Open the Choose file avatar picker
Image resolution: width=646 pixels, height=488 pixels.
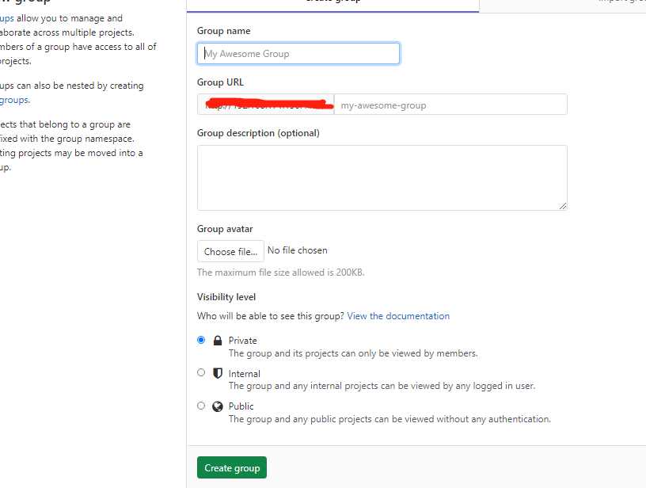[x=230, y=251]
